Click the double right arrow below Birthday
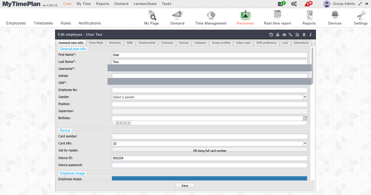 [x=125, y=123]
